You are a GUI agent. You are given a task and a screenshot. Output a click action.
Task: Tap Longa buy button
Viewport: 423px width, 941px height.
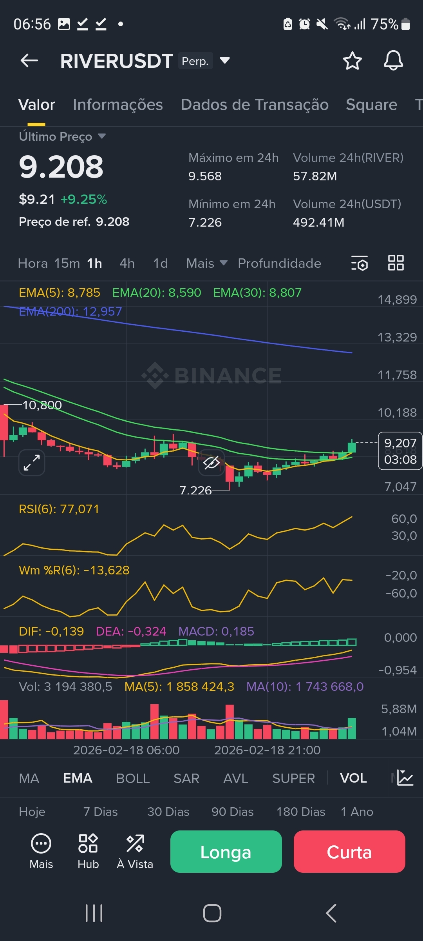click(x=226, y=852)
